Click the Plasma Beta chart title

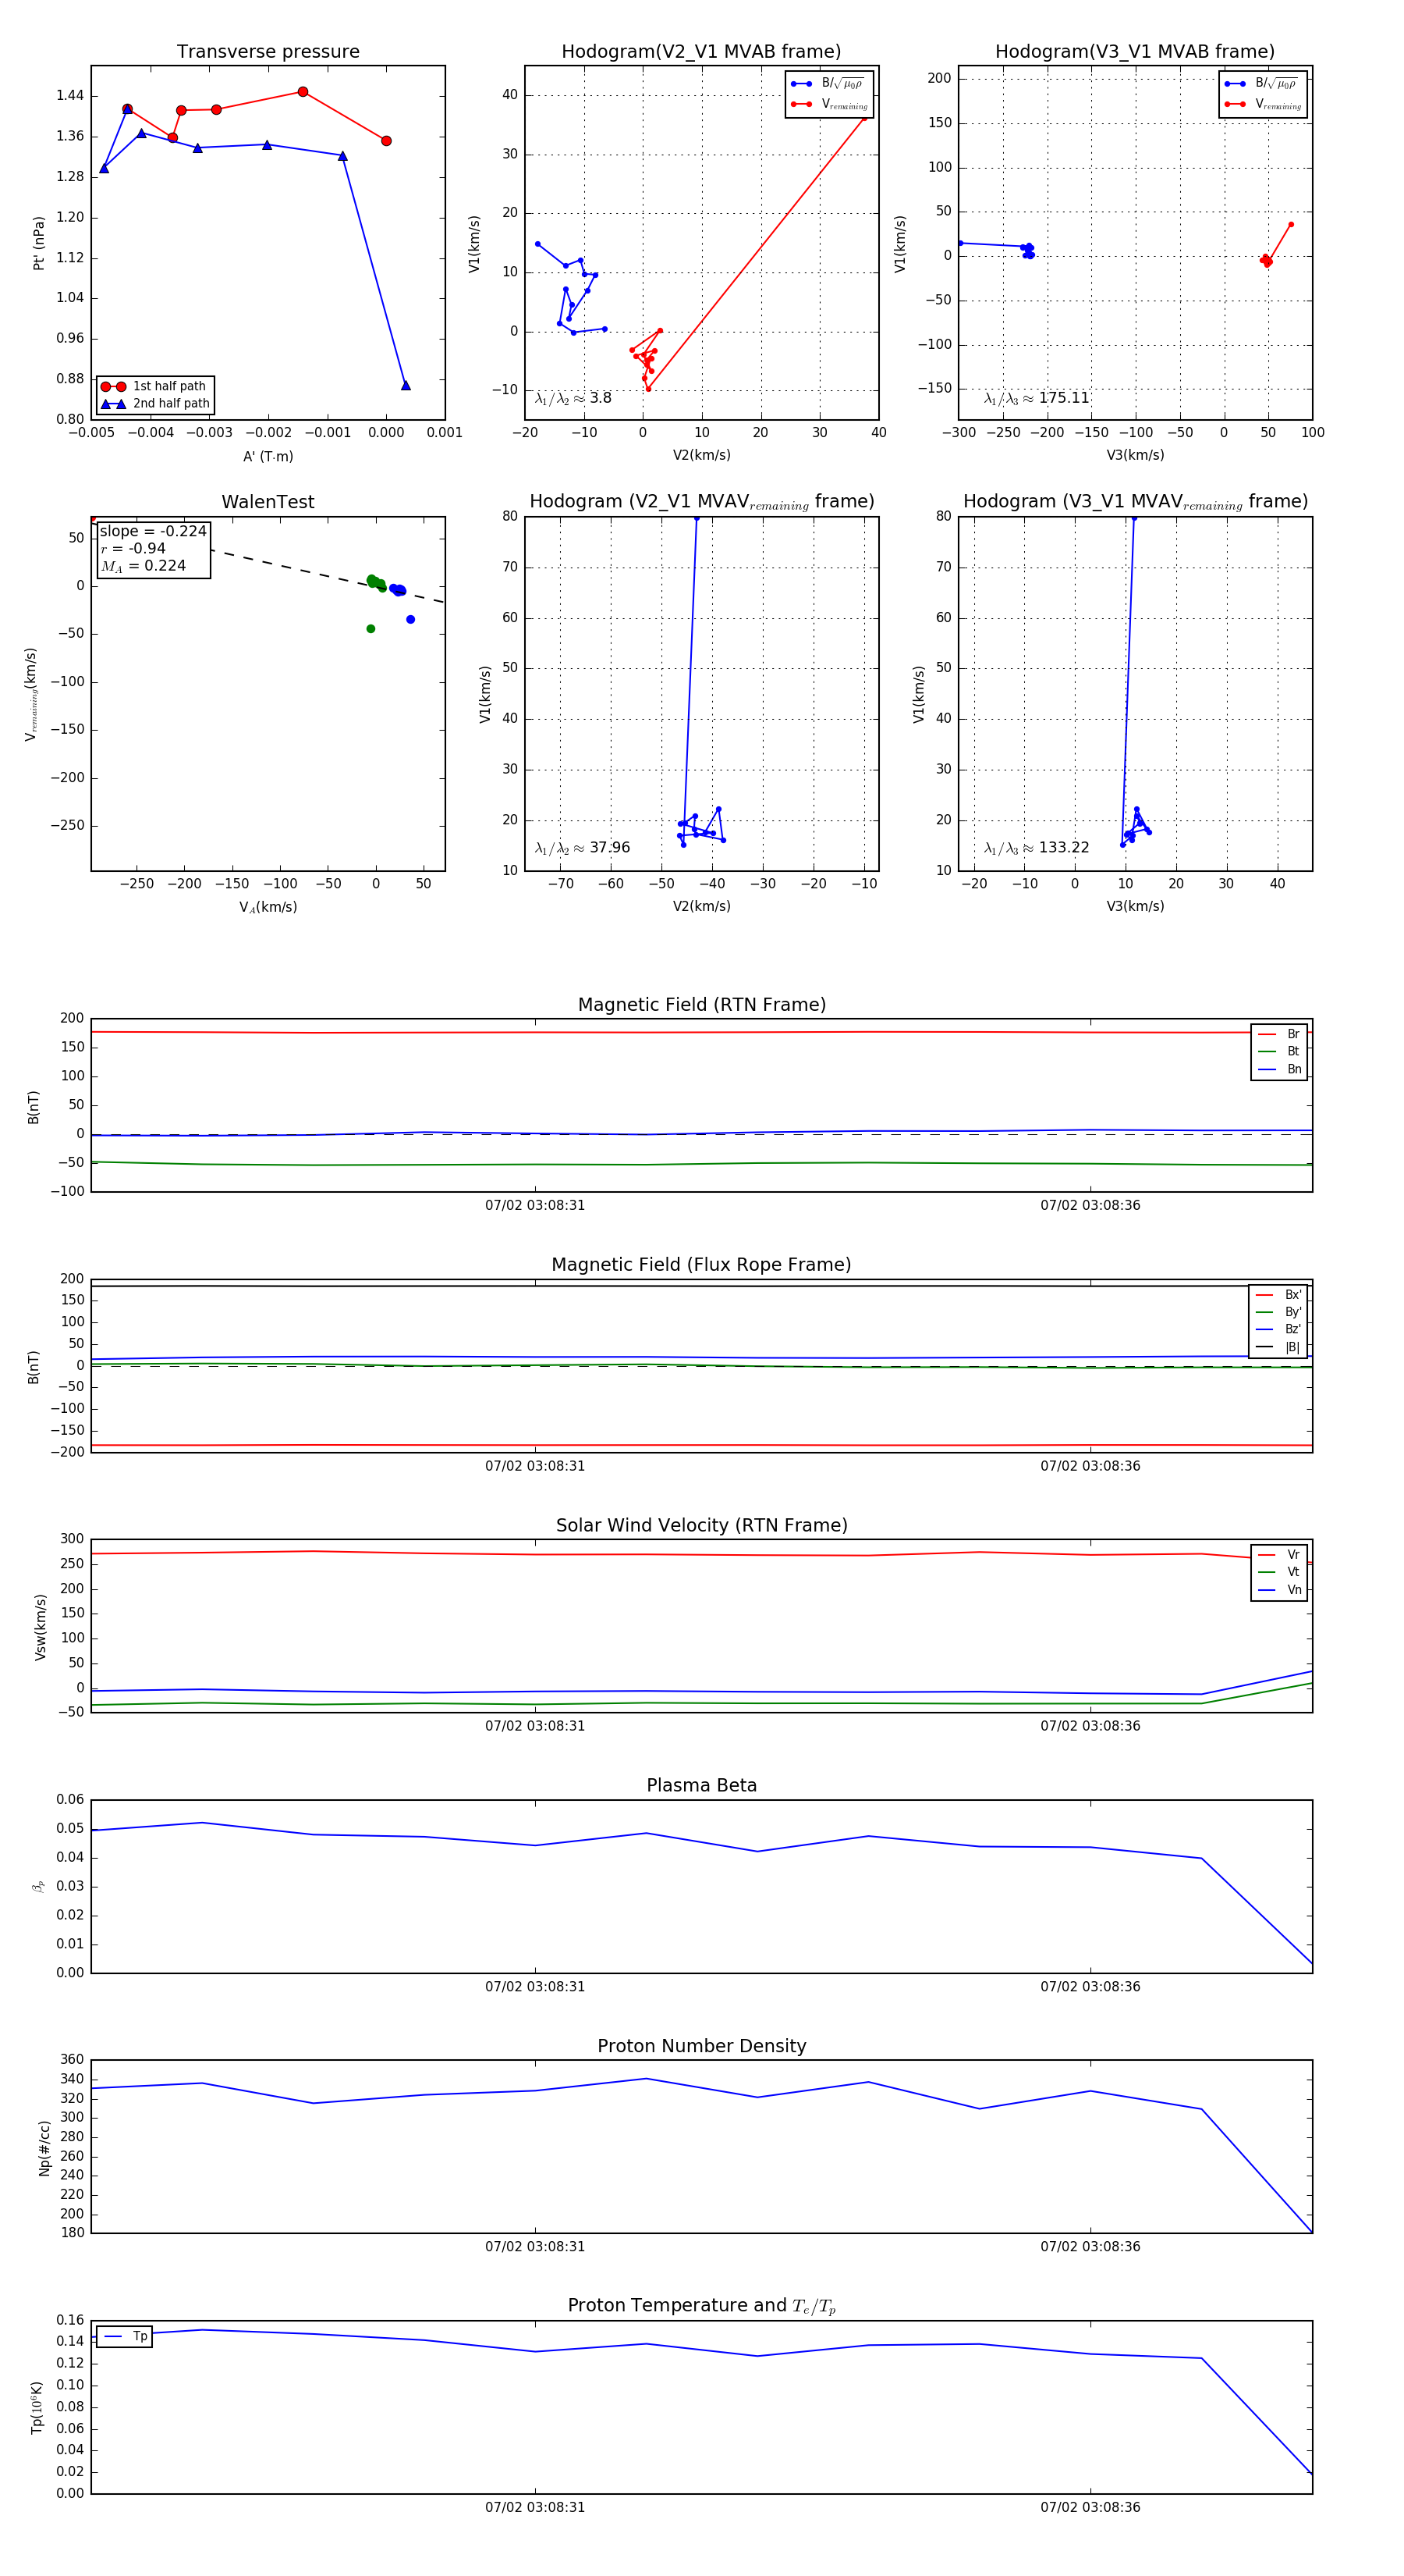701,1785
